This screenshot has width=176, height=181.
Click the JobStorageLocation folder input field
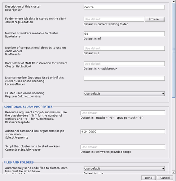114,19
